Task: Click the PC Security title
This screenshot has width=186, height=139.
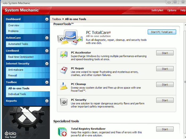Action: click(x=79, y=100)
